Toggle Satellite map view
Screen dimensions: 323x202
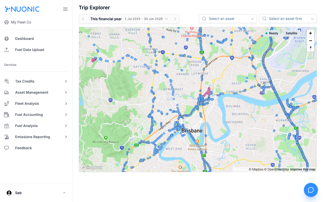click(291, 33)
